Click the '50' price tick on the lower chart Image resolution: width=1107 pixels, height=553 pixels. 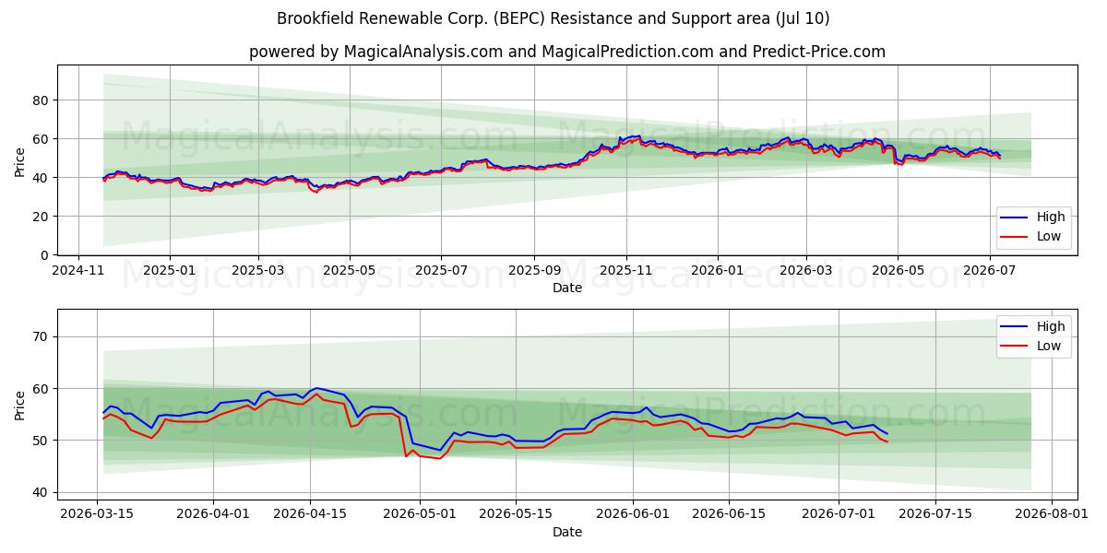click(x=42, y=441)
